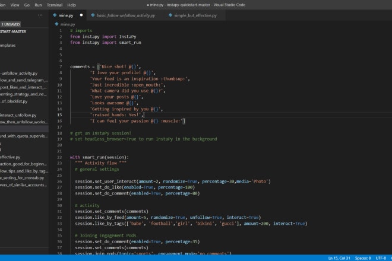This screenshot has width=392, height=261.
Task: Open effective.py in explorer
Action: tap(10, 157)
